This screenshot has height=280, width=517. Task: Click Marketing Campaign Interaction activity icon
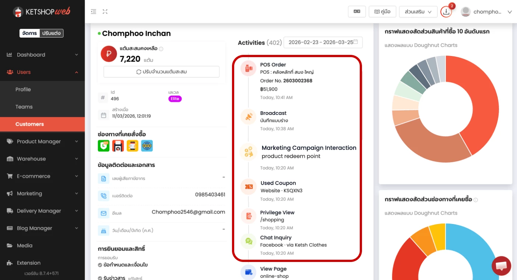tap(249, 152)
